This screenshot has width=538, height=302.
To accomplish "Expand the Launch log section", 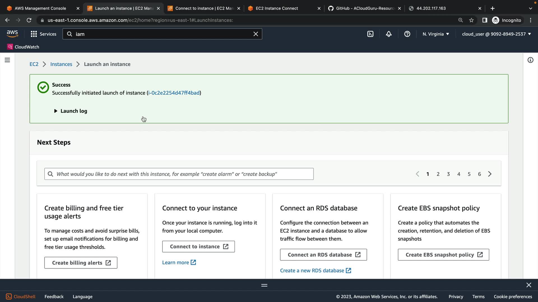I will 71,111.
